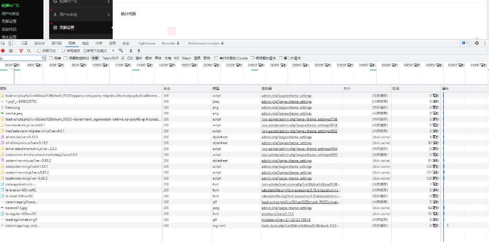Viewport: 489px width, 242px height.
Task: Switch to the 性能 tab
Action: (x=85, y=43)
